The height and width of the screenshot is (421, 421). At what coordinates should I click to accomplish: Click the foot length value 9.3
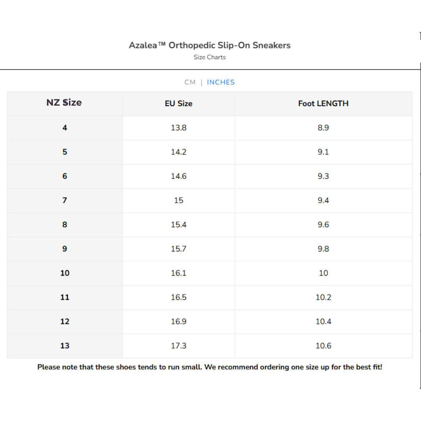(x=323, y=176)
